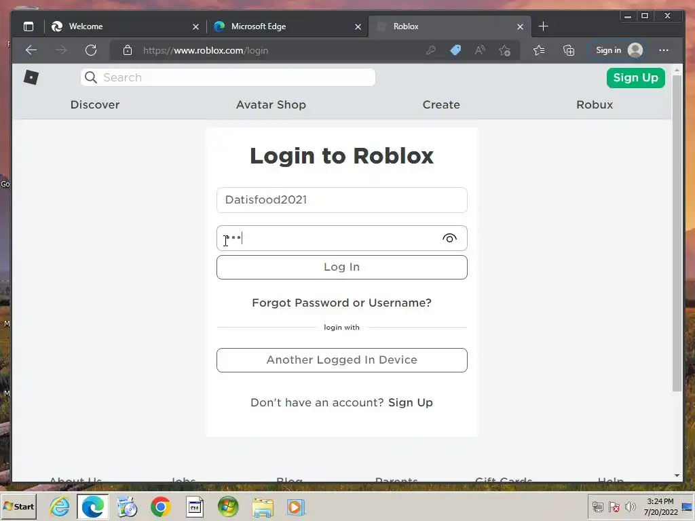Click the Action Center flag tray icon
This screenshot has height=521, width=695.
[x=614, y=507]
